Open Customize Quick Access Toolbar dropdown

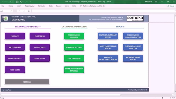point(30,2)
